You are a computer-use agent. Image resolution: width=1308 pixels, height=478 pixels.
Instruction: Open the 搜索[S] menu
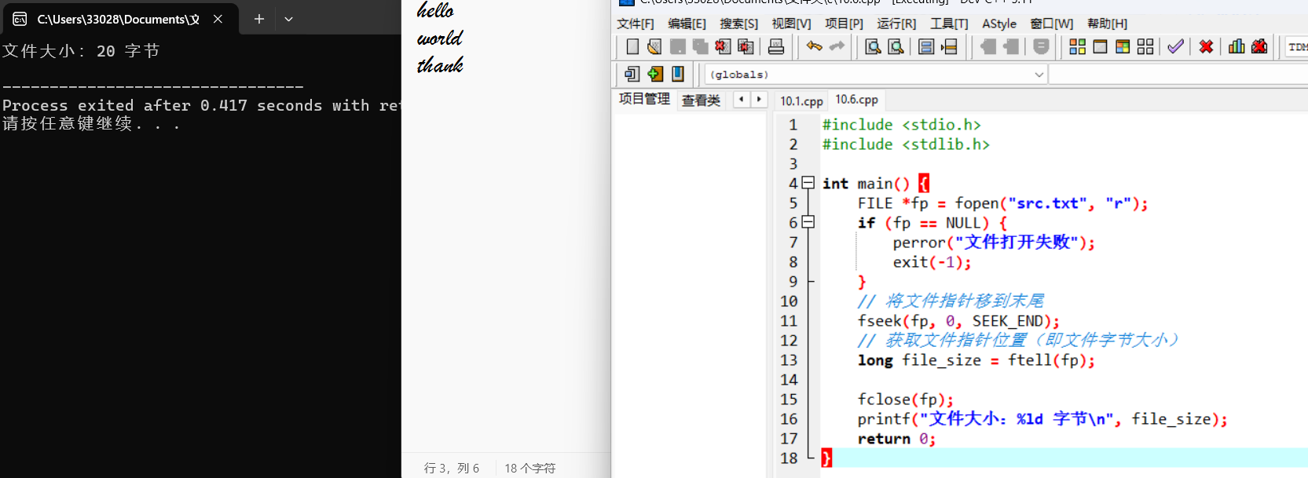739,24
